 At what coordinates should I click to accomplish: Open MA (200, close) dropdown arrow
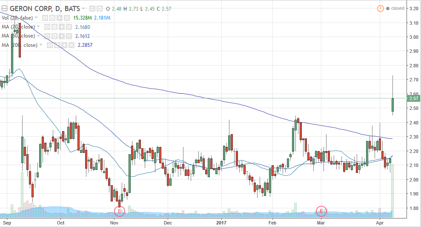coord(41,45)
